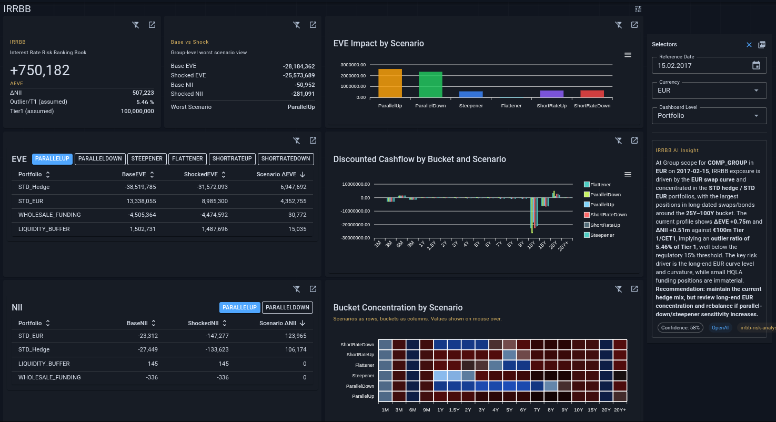Clear filter on IRRBB summary card

[135, 25]
